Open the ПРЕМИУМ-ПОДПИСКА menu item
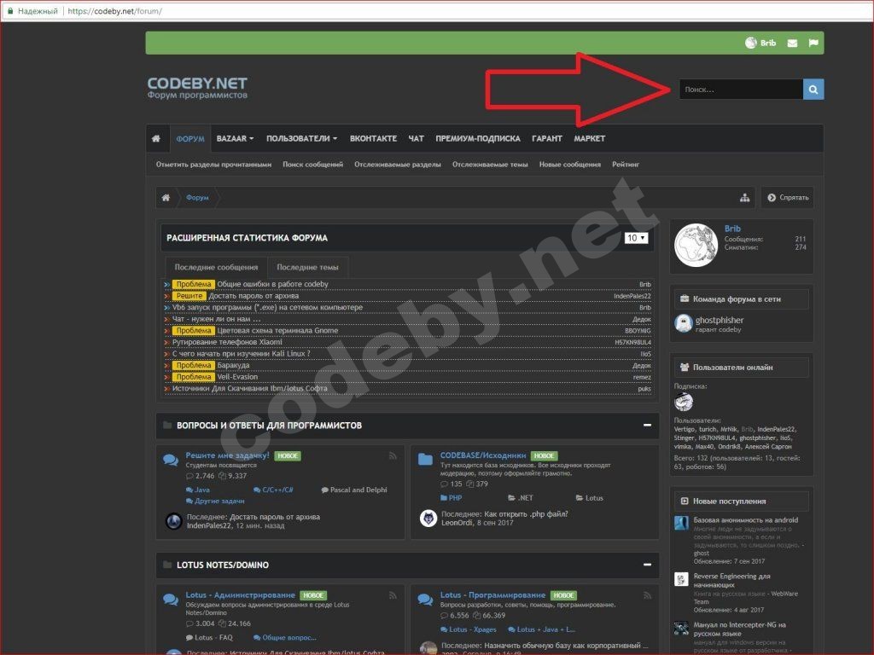The width and height of the screenshot is (874, 655). [x=478, y=138]
